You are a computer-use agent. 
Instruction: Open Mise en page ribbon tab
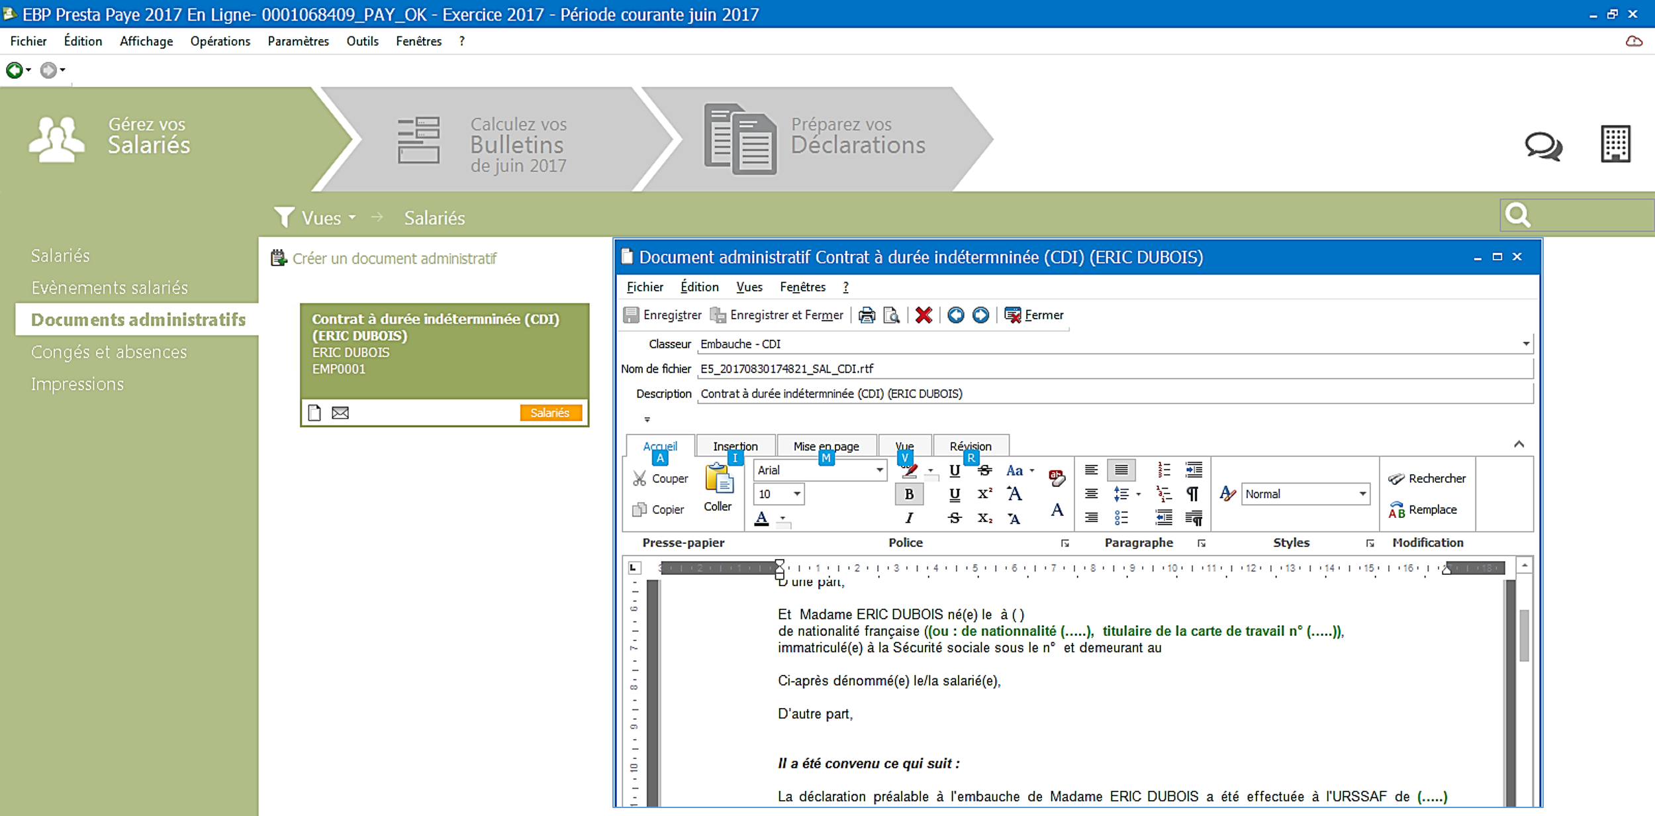pyautogui.click(x=826, y=446)
